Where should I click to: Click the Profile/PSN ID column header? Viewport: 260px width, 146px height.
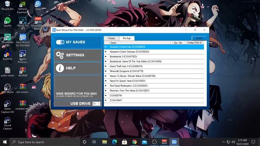pos(195,43)
